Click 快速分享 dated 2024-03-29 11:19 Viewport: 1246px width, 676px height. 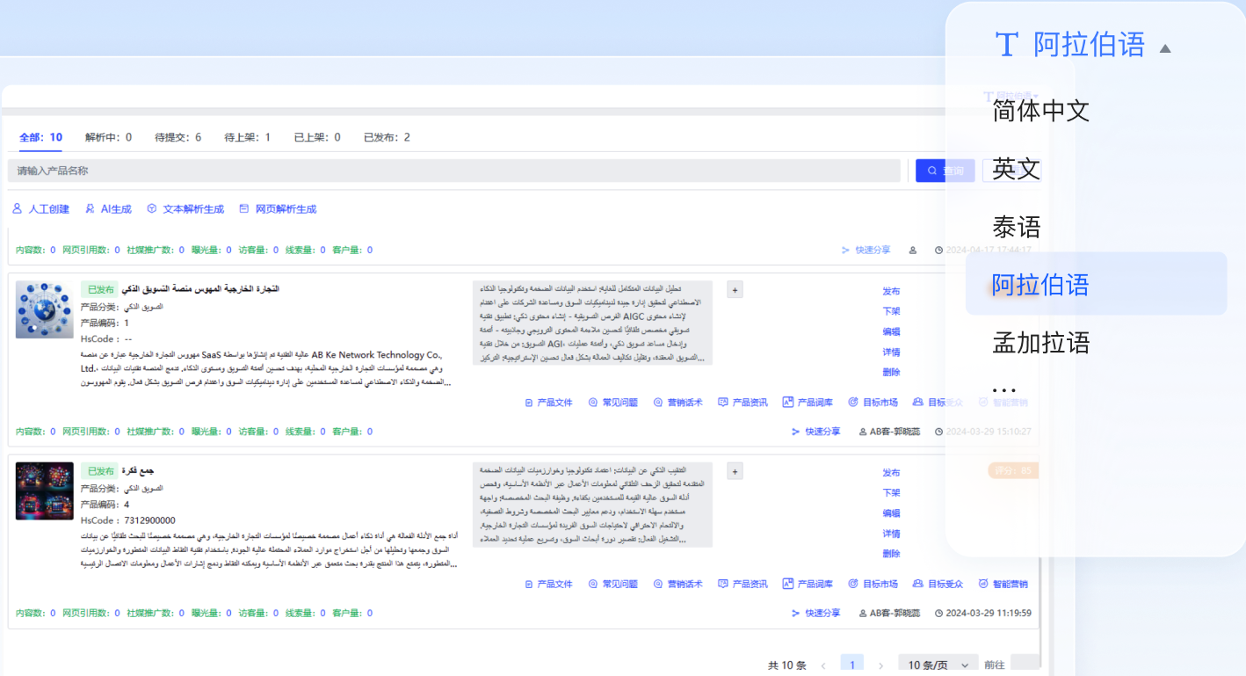click(815, 613)
